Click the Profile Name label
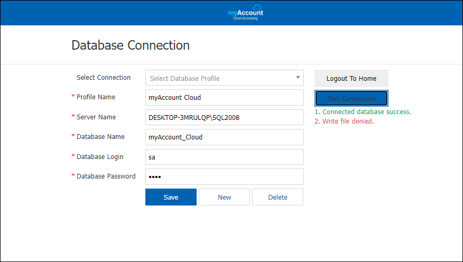The image size is (463, 262). point(96,97)
